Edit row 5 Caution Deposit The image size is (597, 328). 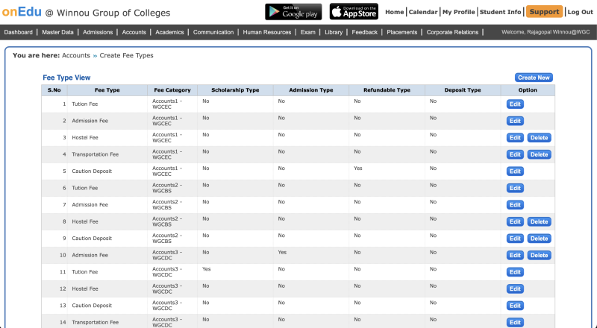point(515,171)
